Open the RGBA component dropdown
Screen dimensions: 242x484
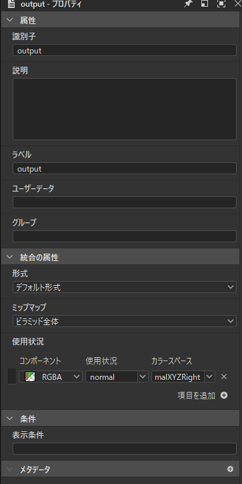[x=51, y=377]
